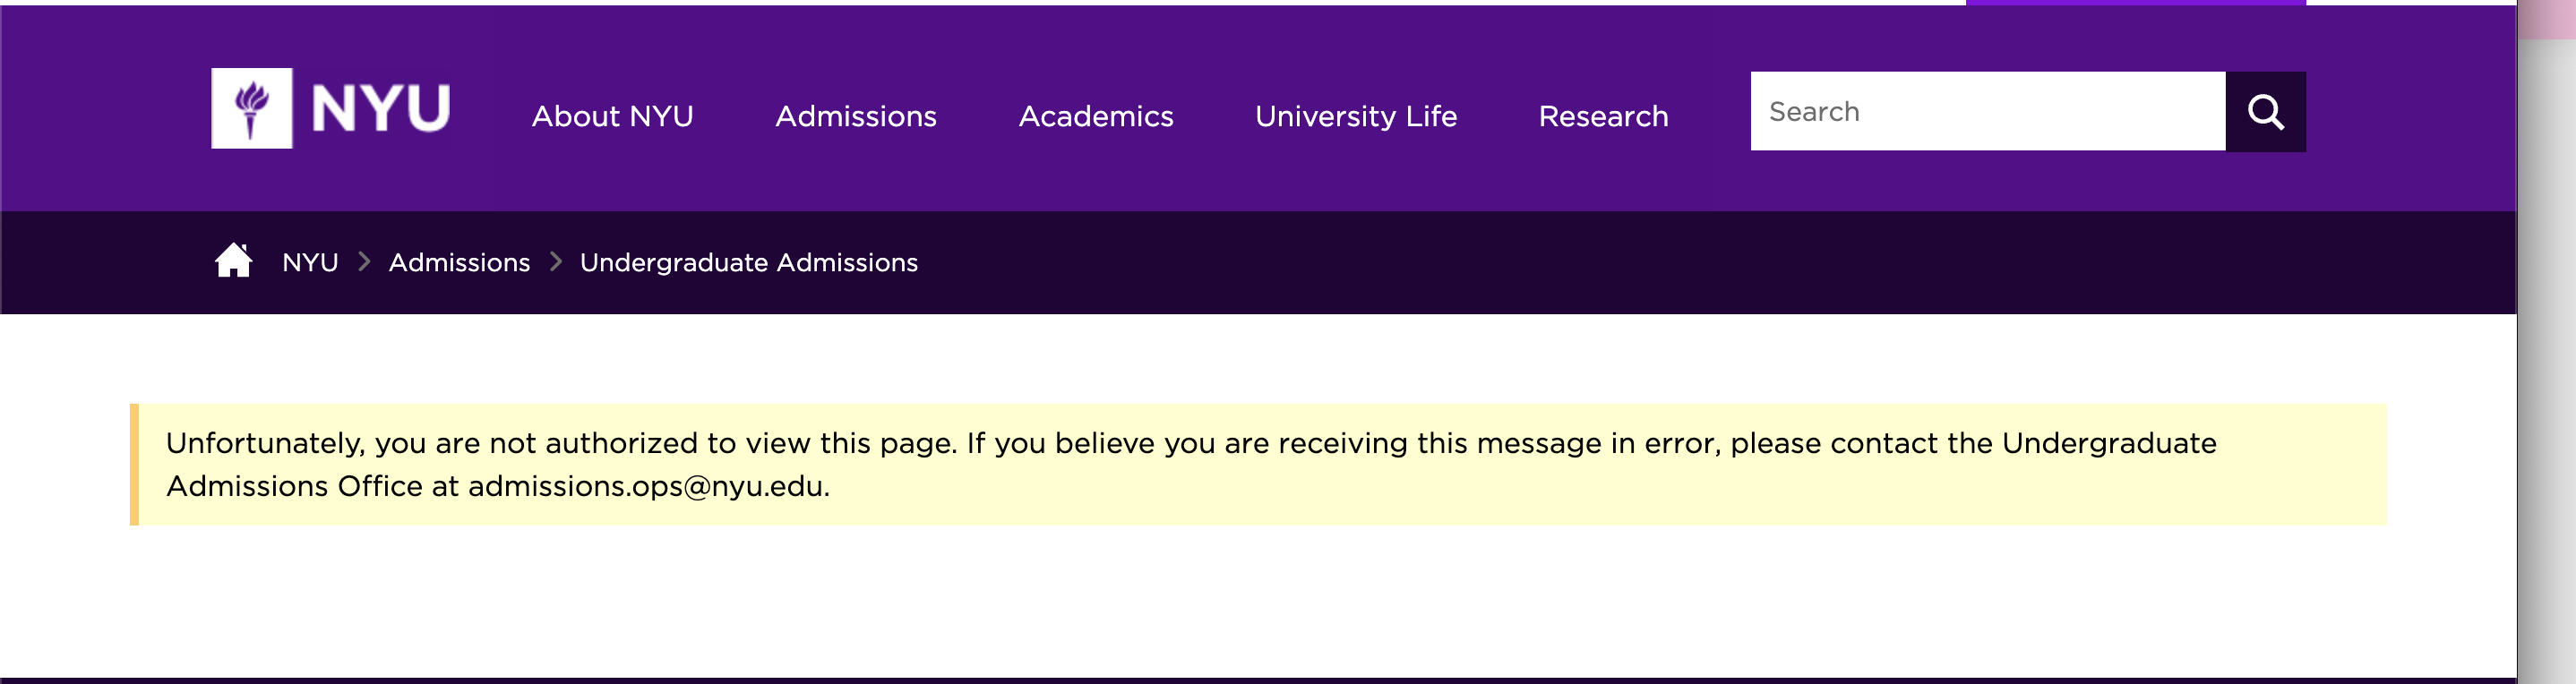Click the bright purple strip above the search box
Screen dimensions: 2576x684
[x=2135, y=3]
